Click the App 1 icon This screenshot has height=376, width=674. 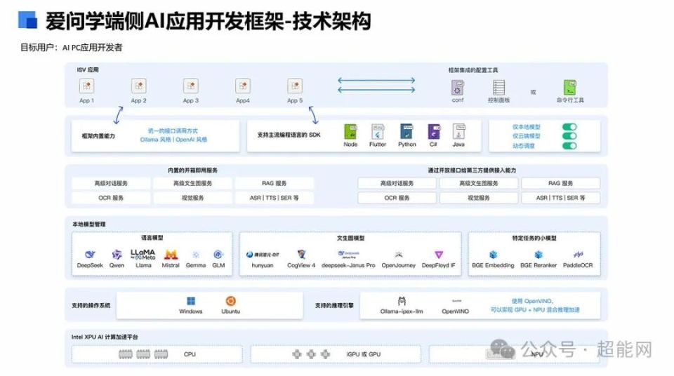(86, 86)
